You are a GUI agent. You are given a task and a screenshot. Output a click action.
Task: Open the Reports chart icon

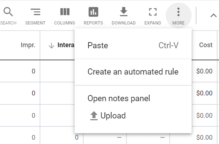[93, 15]
